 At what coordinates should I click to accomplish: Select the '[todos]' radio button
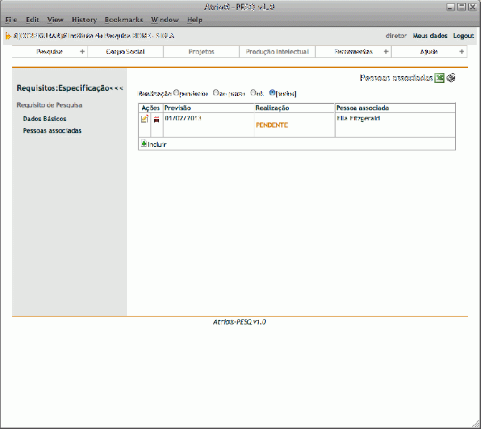[272, 93]
